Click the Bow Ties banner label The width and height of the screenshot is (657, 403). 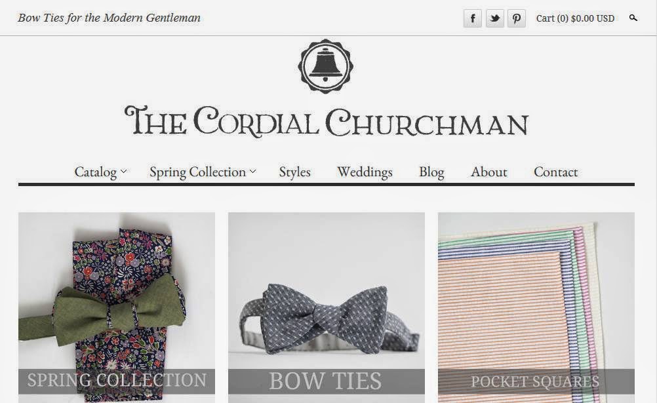coord(327,381)
